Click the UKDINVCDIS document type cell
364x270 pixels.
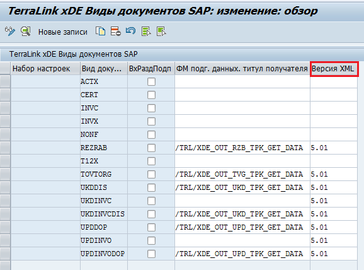click(x=104, y=214)
